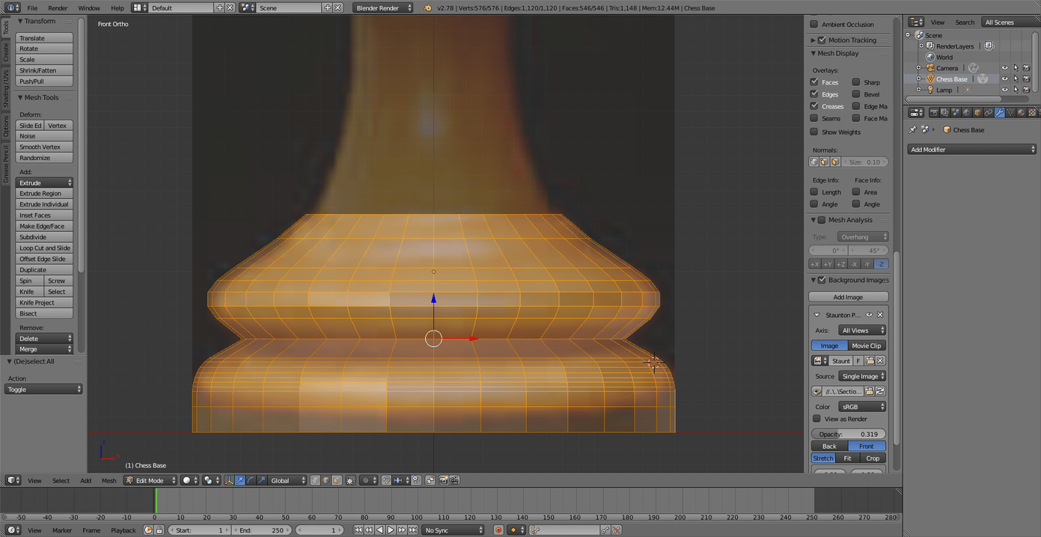Expand the Motion Tracking panel
The image size is (1041, 537).
813,40
